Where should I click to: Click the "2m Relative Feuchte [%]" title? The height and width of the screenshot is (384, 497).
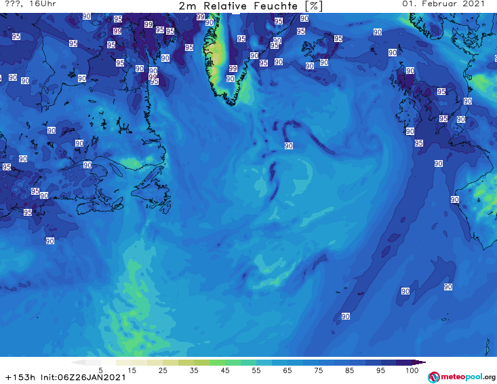point(251,6)
